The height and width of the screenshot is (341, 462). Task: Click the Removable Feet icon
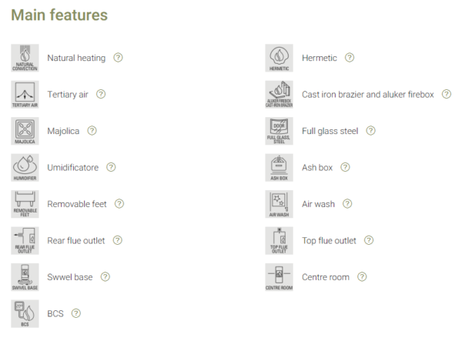[x=25, y=204]
